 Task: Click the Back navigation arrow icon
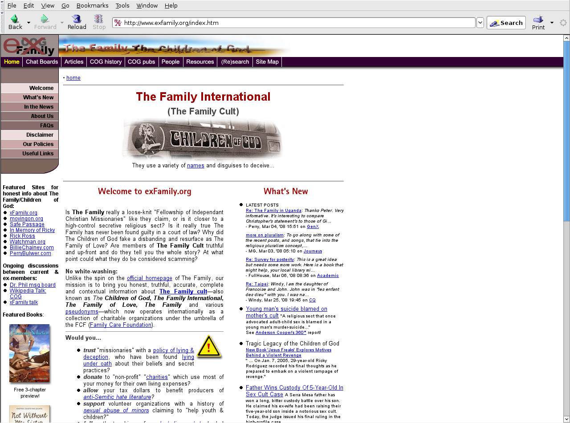tap(14, 19)
